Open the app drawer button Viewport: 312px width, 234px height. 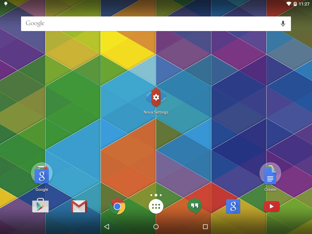point(156,206)
